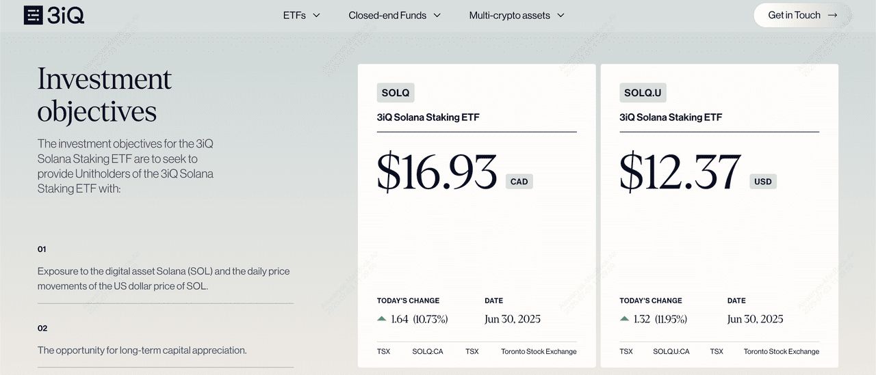Click the SOLQ:CA ticker text
The image size is (876, 375).
tap(428, 352)
